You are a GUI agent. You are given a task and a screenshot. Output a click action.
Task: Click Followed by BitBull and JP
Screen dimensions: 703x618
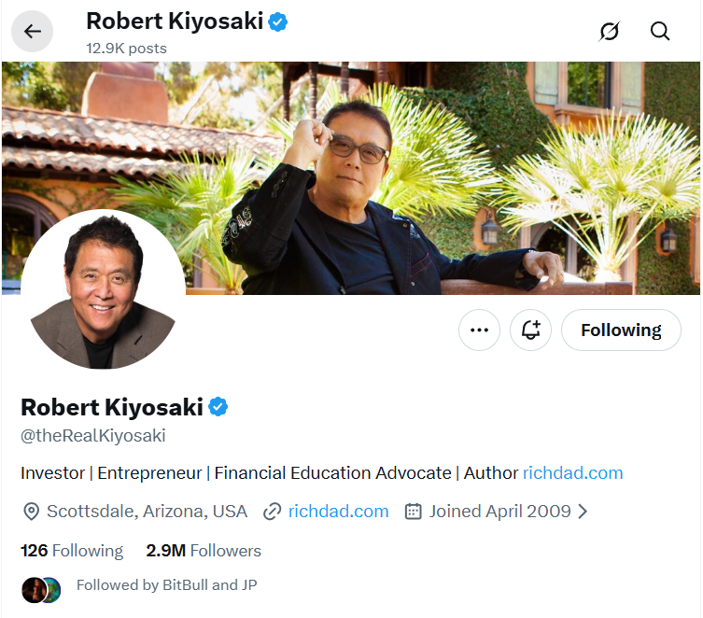tap(166, 585)
